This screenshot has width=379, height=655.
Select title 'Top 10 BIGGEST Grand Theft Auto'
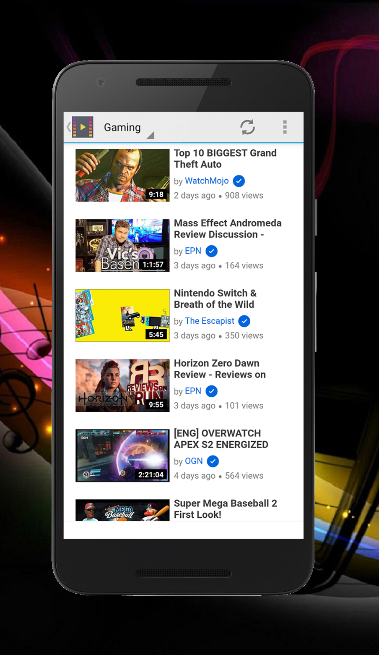(225, 159)
